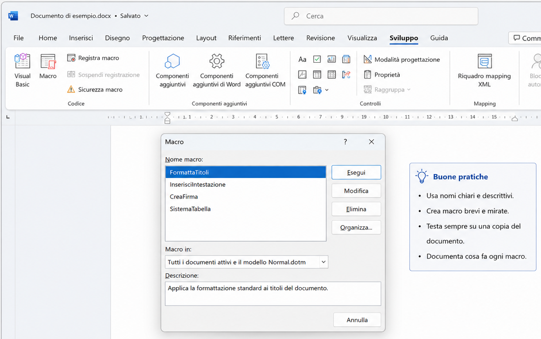Open the Visual Basic editor
This screenshot has width=541, height=339.
pos(22,70)
